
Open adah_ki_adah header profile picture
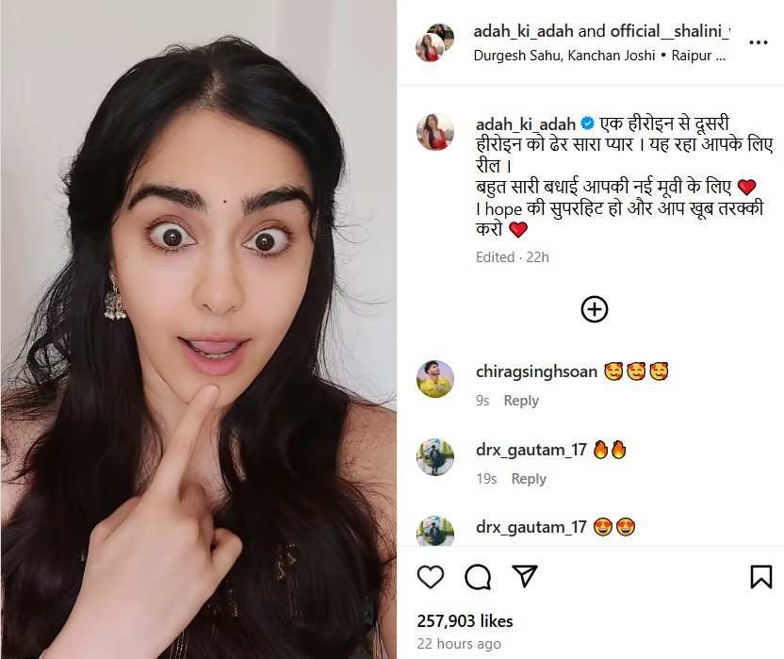(x=434, y=42)
